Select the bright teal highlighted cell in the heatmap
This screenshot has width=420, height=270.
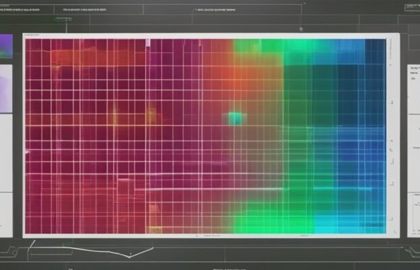tap(234, 119)
